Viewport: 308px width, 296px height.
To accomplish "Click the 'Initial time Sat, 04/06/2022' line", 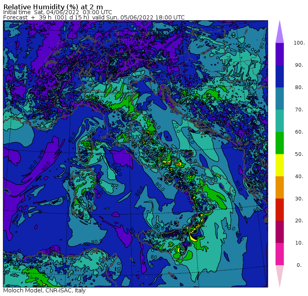I will [x=58, y=13].
